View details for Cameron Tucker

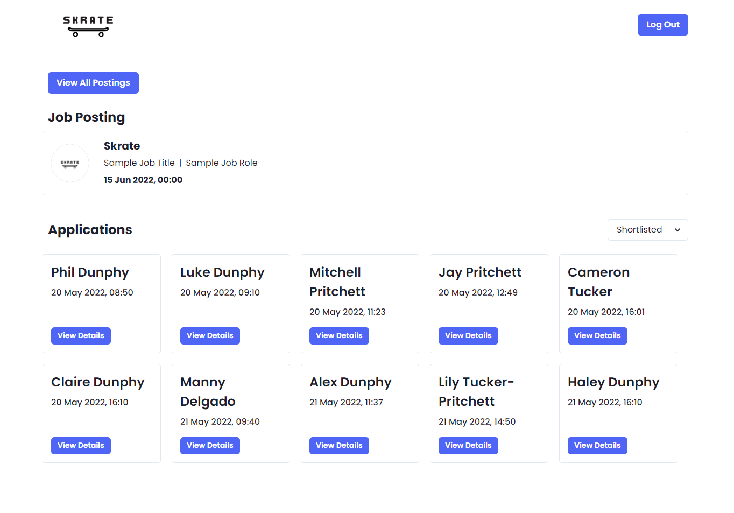[597, 336]
